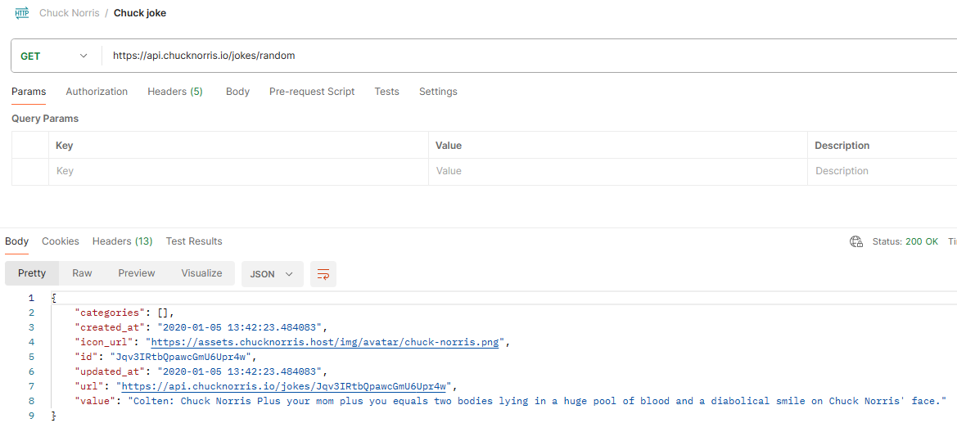
Task: Open the request Headers (5) tab
Action: pos(175,92)
